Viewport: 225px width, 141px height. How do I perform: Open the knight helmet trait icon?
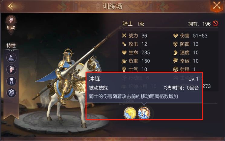(11, 70)
